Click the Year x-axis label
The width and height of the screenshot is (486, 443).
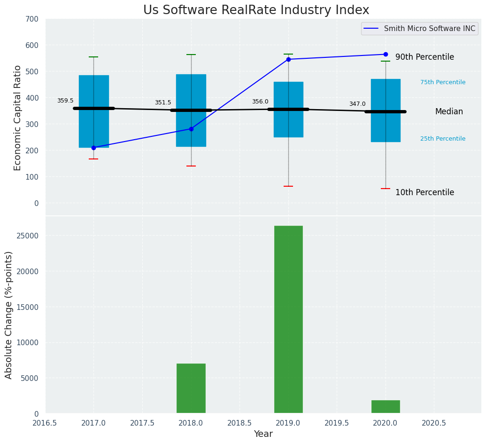click(263, 434)
